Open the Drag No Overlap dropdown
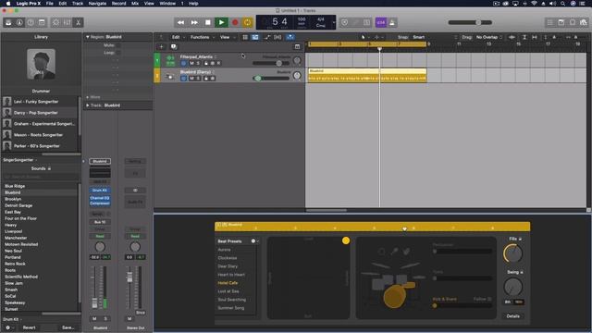The height and width of the screenshot is (333, 592). tap(488, 37)
